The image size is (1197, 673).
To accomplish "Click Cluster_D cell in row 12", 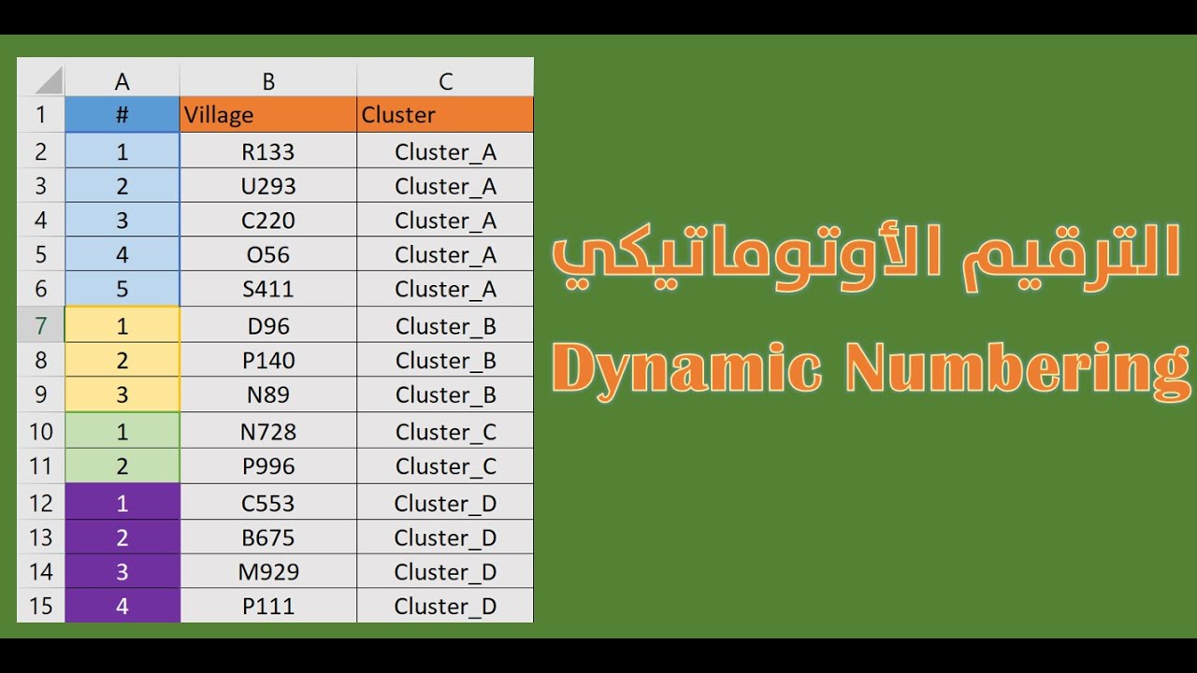I will point(445,503).
